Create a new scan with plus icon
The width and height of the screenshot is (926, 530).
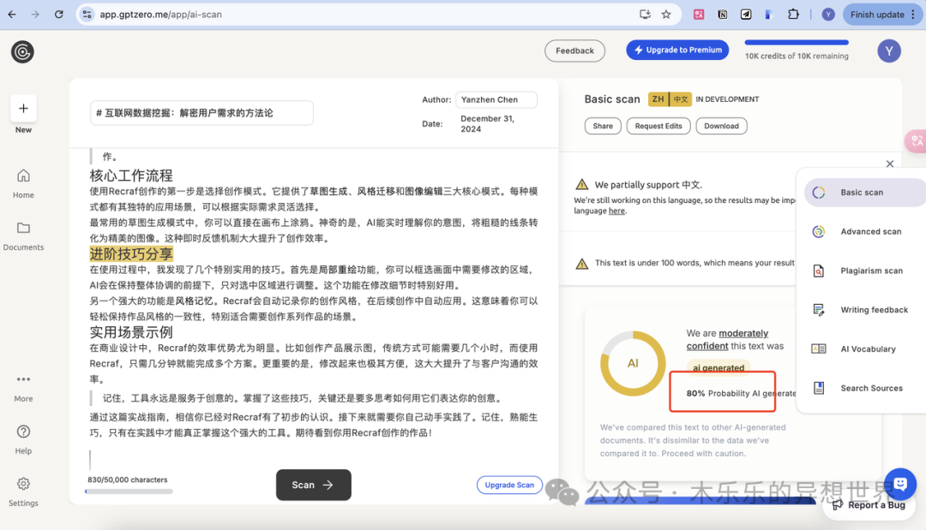pos(23,109)
